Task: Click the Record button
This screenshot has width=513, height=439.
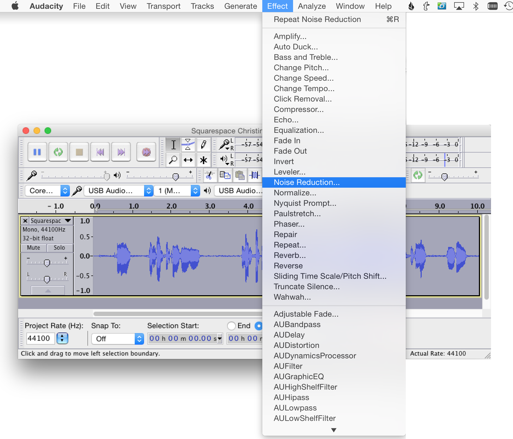Action: click(x=146, y=152)
